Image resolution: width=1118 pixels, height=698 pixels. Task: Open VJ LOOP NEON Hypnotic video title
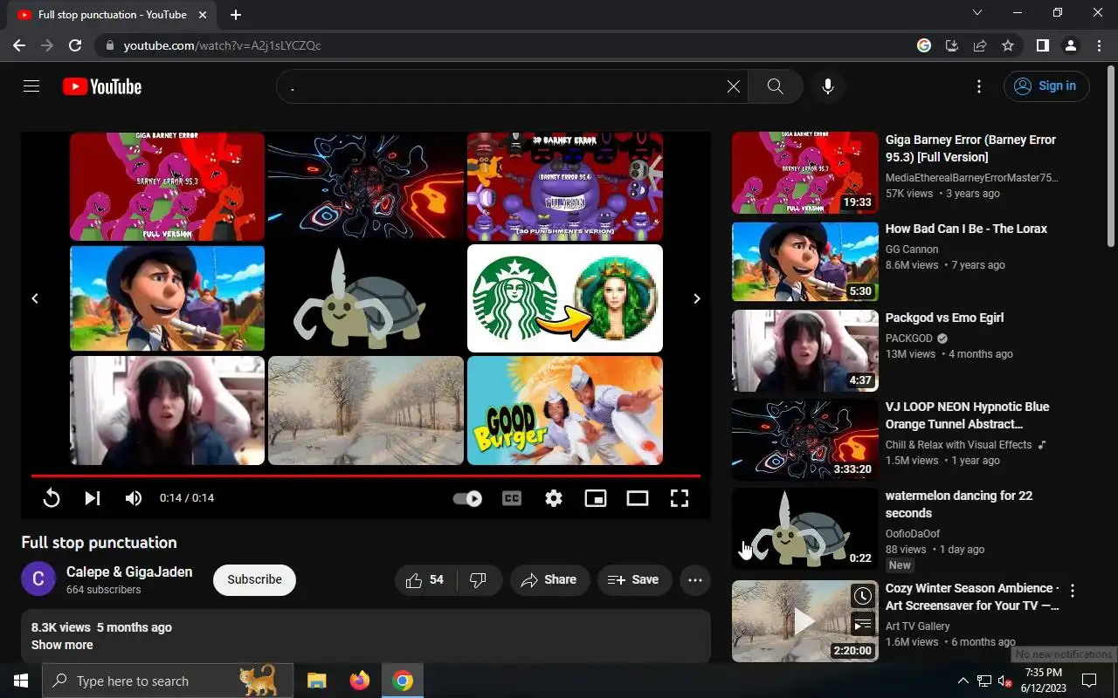(967, 415)
